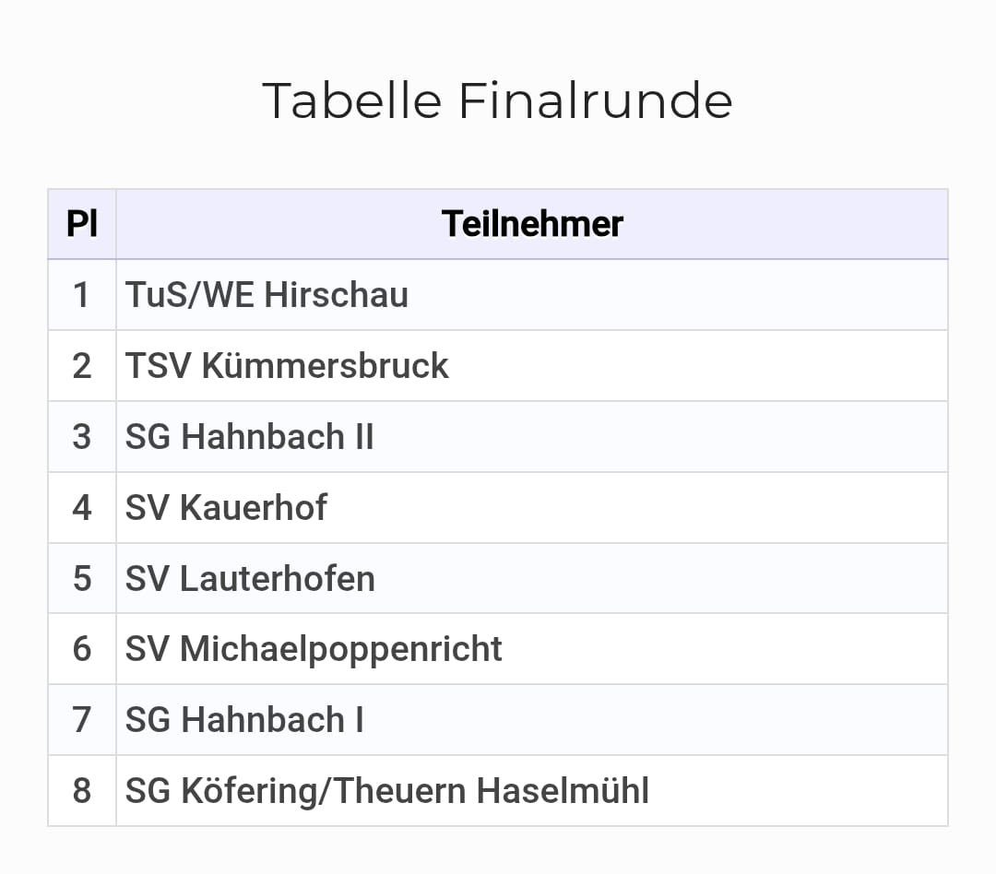The height and width of the screenshot is (874, 996).
Task: Click rank number 1 in the Pl column
Action: point(82,295)
